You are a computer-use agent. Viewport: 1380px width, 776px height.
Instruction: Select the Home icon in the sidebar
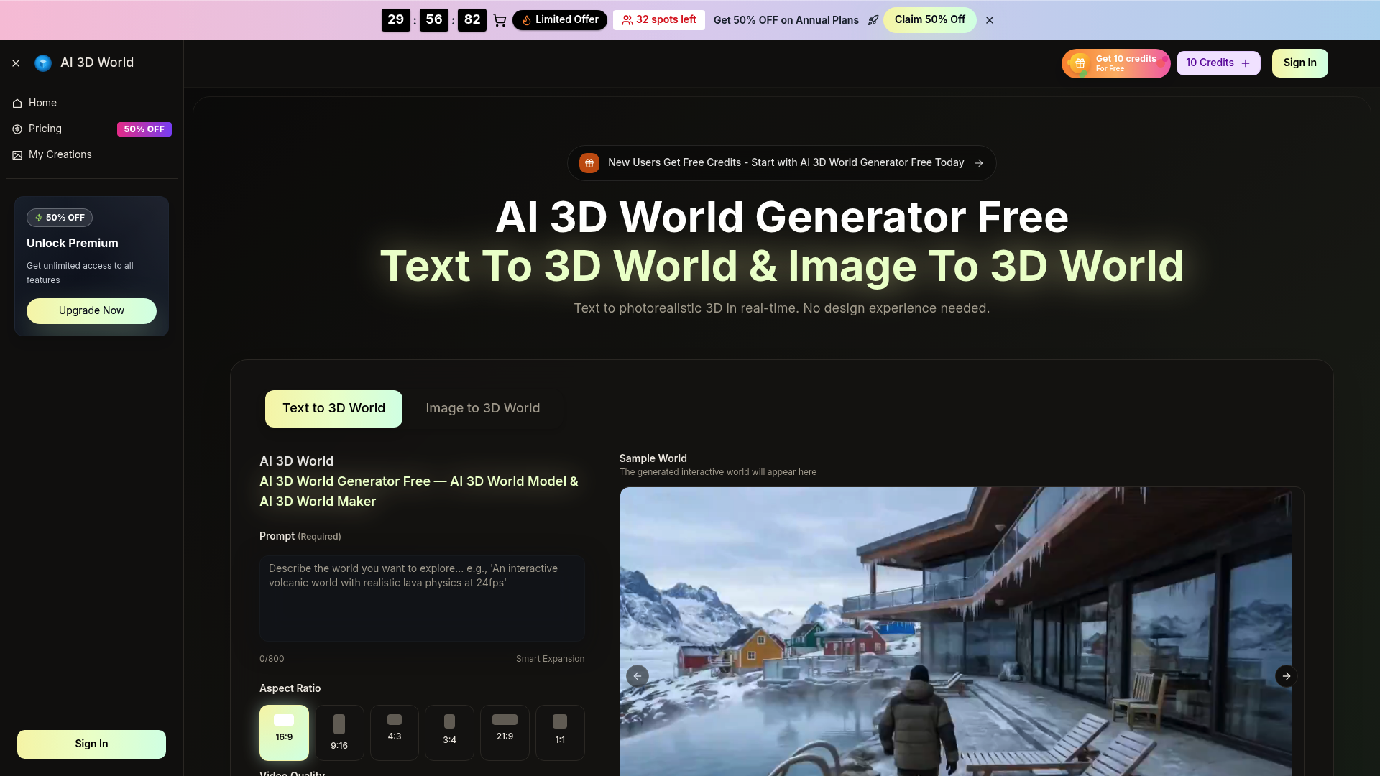click(17, 103)
